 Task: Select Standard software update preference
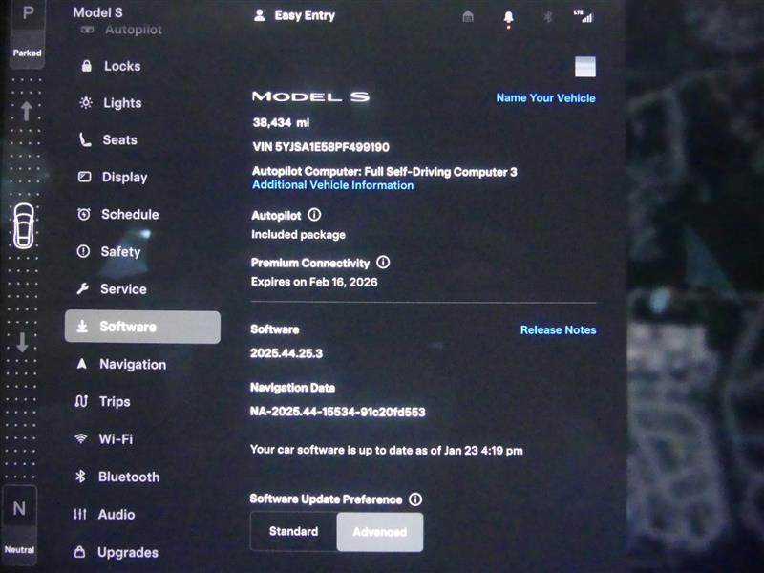pos(294,532)
